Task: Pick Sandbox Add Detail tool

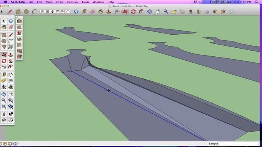Action: tap(19, 51)
